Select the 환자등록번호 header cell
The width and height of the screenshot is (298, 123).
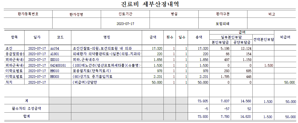pyautogui.click(x=28, y=14)
